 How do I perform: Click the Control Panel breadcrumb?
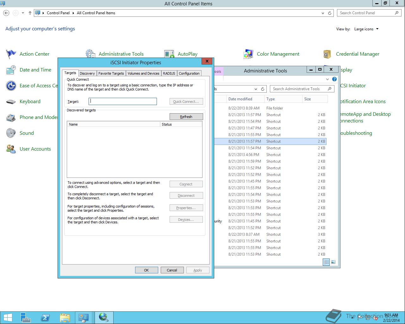click(58, 13)
